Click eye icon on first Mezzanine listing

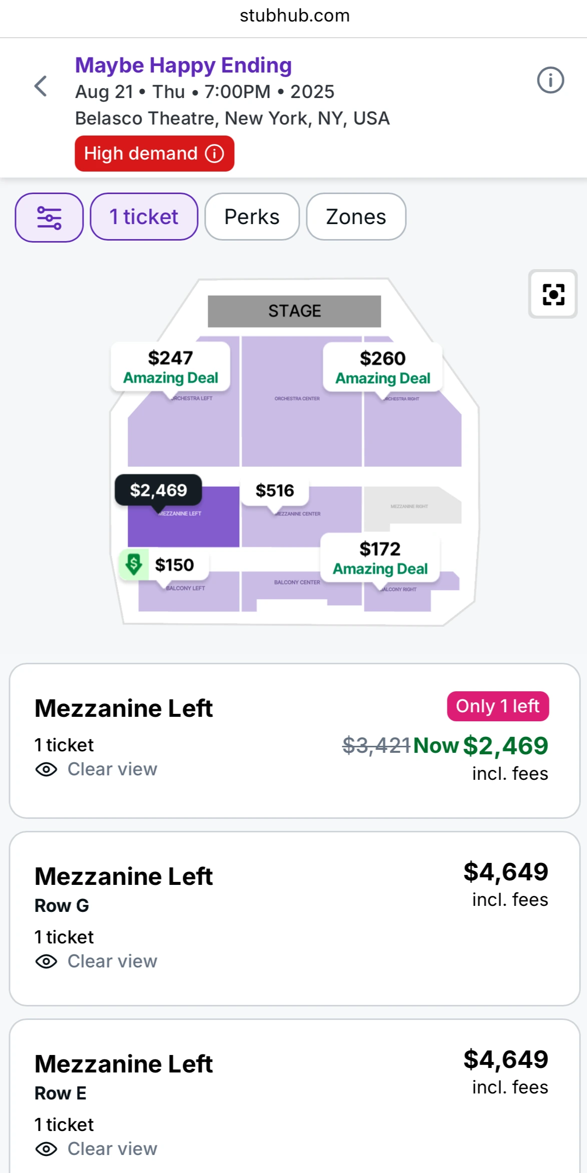point(47,769)
